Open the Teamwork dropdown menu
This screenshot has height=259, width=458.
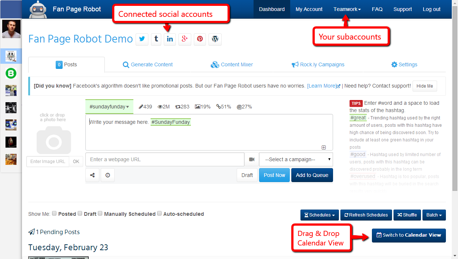(347, 9)
